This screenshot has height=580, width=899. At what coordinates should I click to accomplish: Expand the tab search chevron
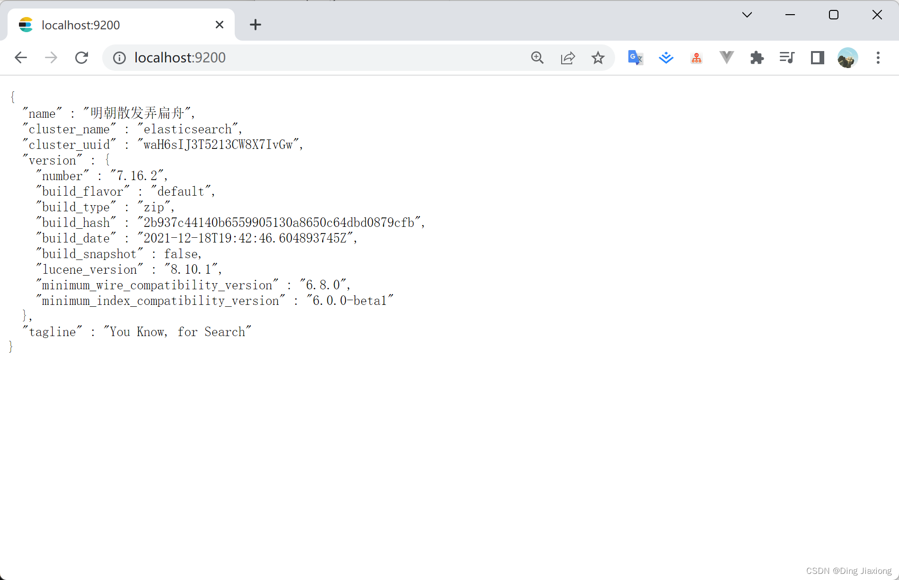[x=747, y=15]
